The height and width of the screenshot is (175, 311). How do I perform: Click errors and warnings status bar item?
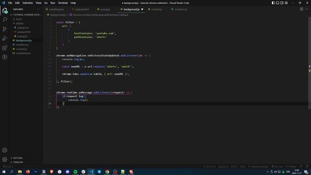[8, 166]
